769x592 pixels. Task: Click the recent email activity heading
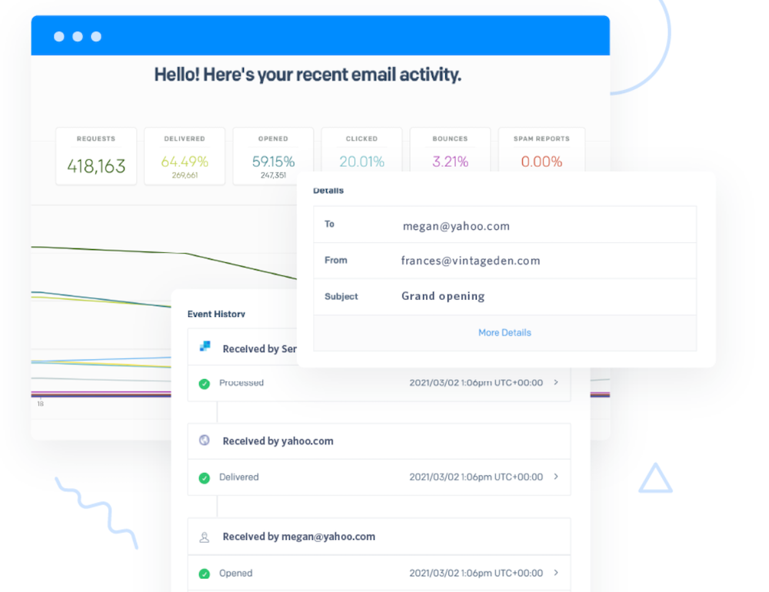(308, 75)
